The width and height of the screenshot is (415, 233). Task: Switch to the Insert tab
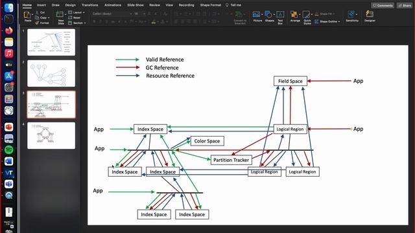tap(41, 5)
